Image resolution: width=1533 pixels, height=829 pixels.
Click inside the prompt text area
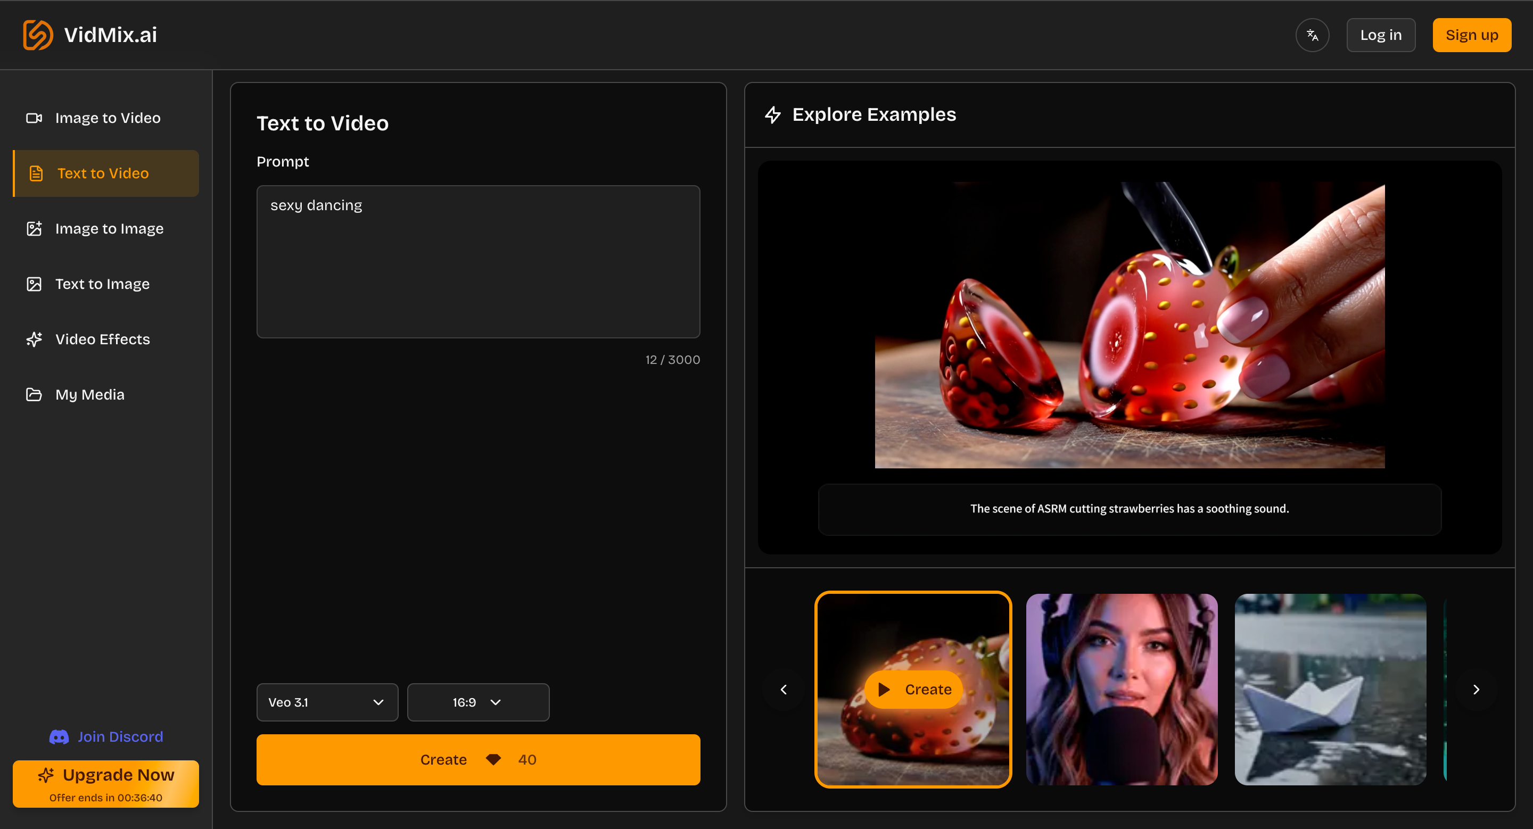(477, 262)
